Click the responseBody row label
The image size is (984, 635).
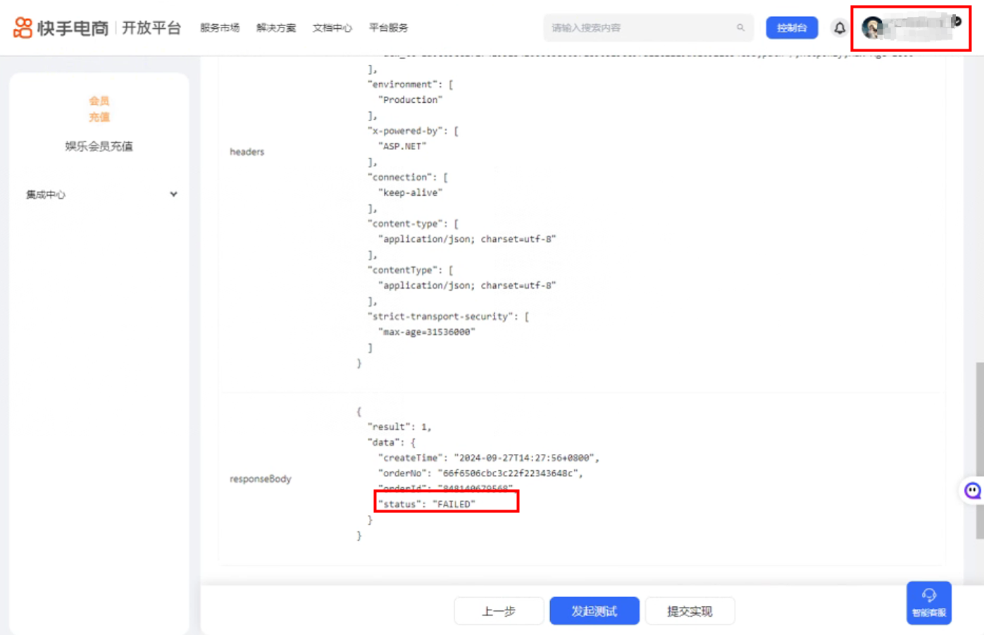[260, 479]
